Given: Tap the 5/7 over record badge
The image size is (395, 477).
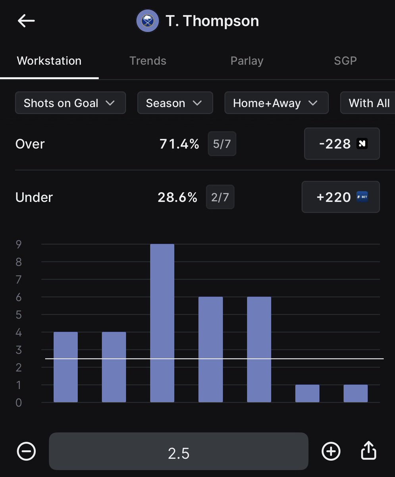Looking at the screenshot, I should coord(222,143).
